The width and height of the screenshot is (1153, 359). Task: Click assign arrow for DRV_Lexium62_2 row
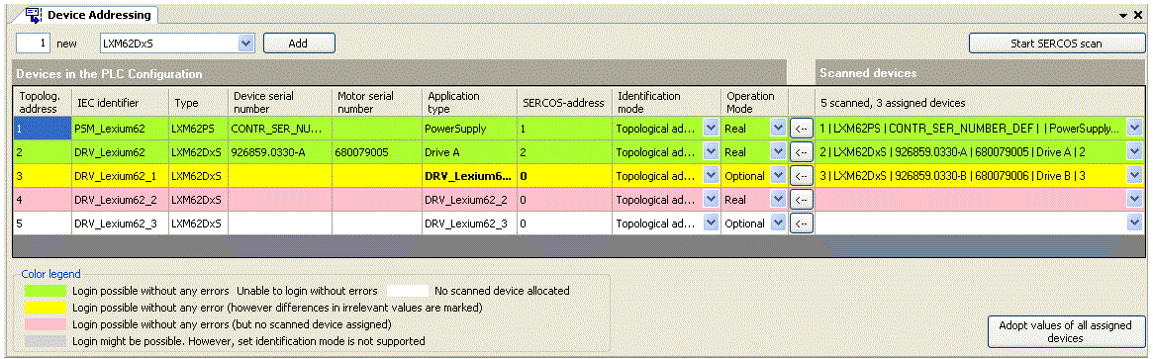tap(802, 200)
